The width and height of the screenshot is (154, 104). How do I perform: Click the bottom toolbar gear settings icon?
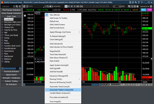click(124, 85)
